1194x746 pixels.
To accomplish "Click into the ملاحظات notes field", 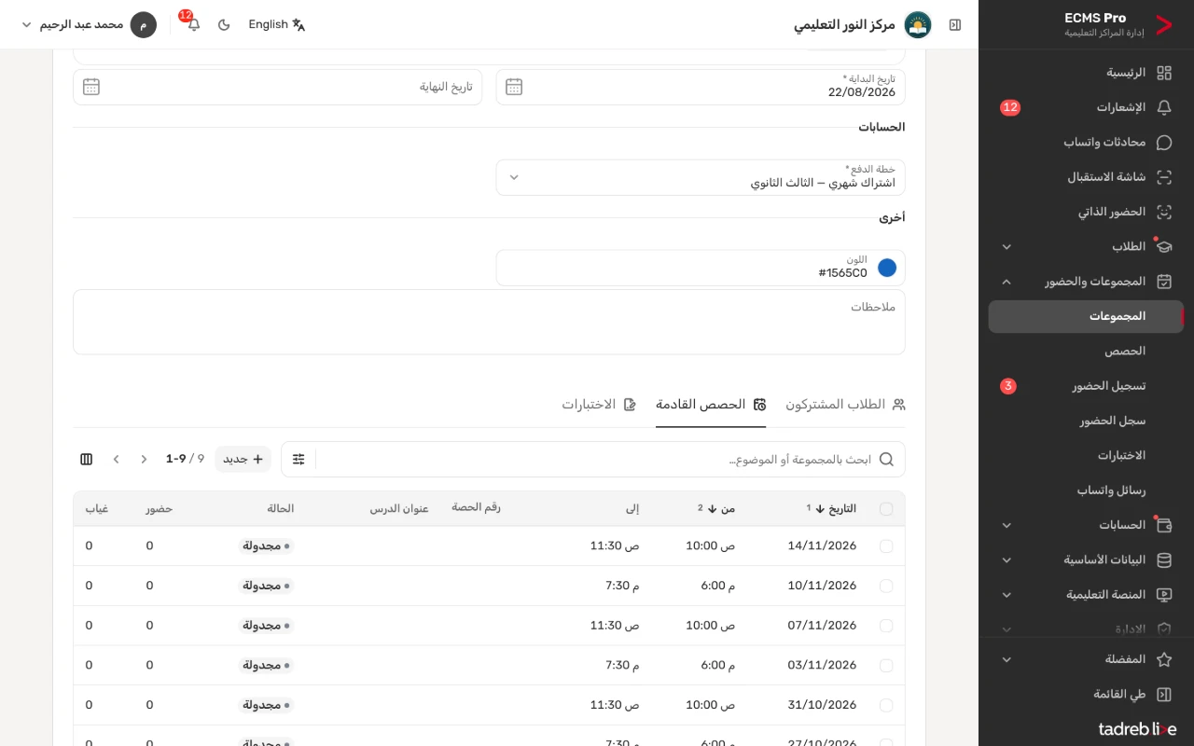I will (x=489, y=322).
